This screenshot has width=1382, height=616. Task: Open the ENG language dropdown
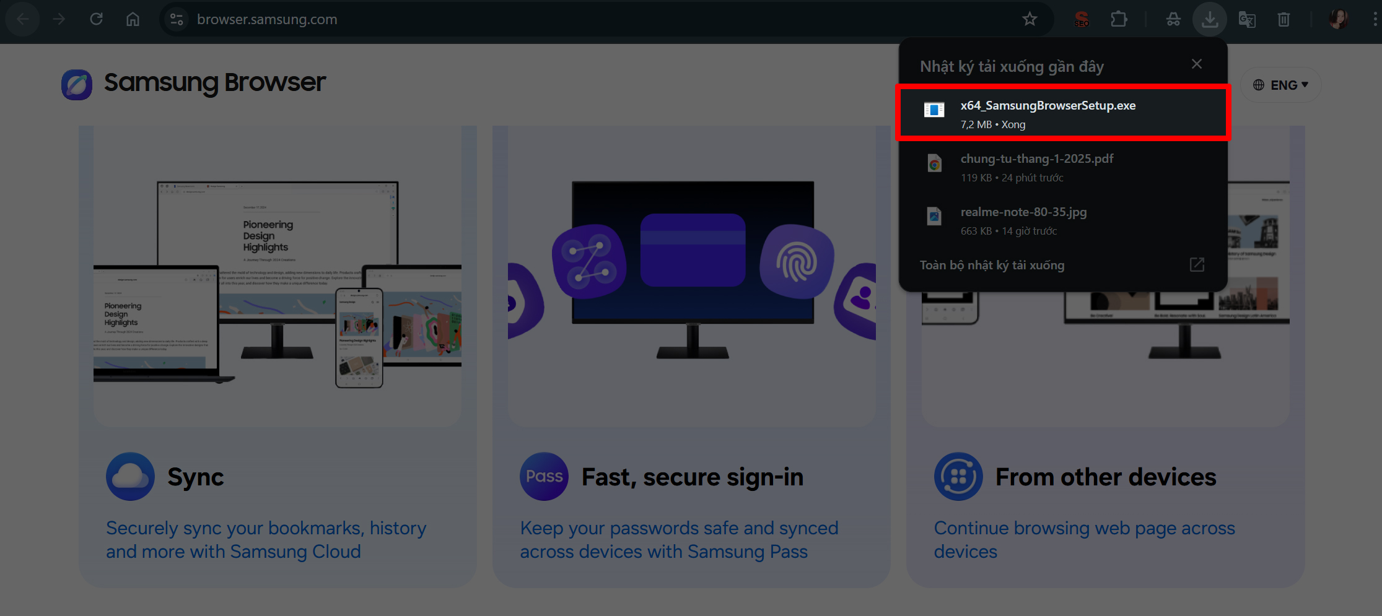pos(1281,85)
